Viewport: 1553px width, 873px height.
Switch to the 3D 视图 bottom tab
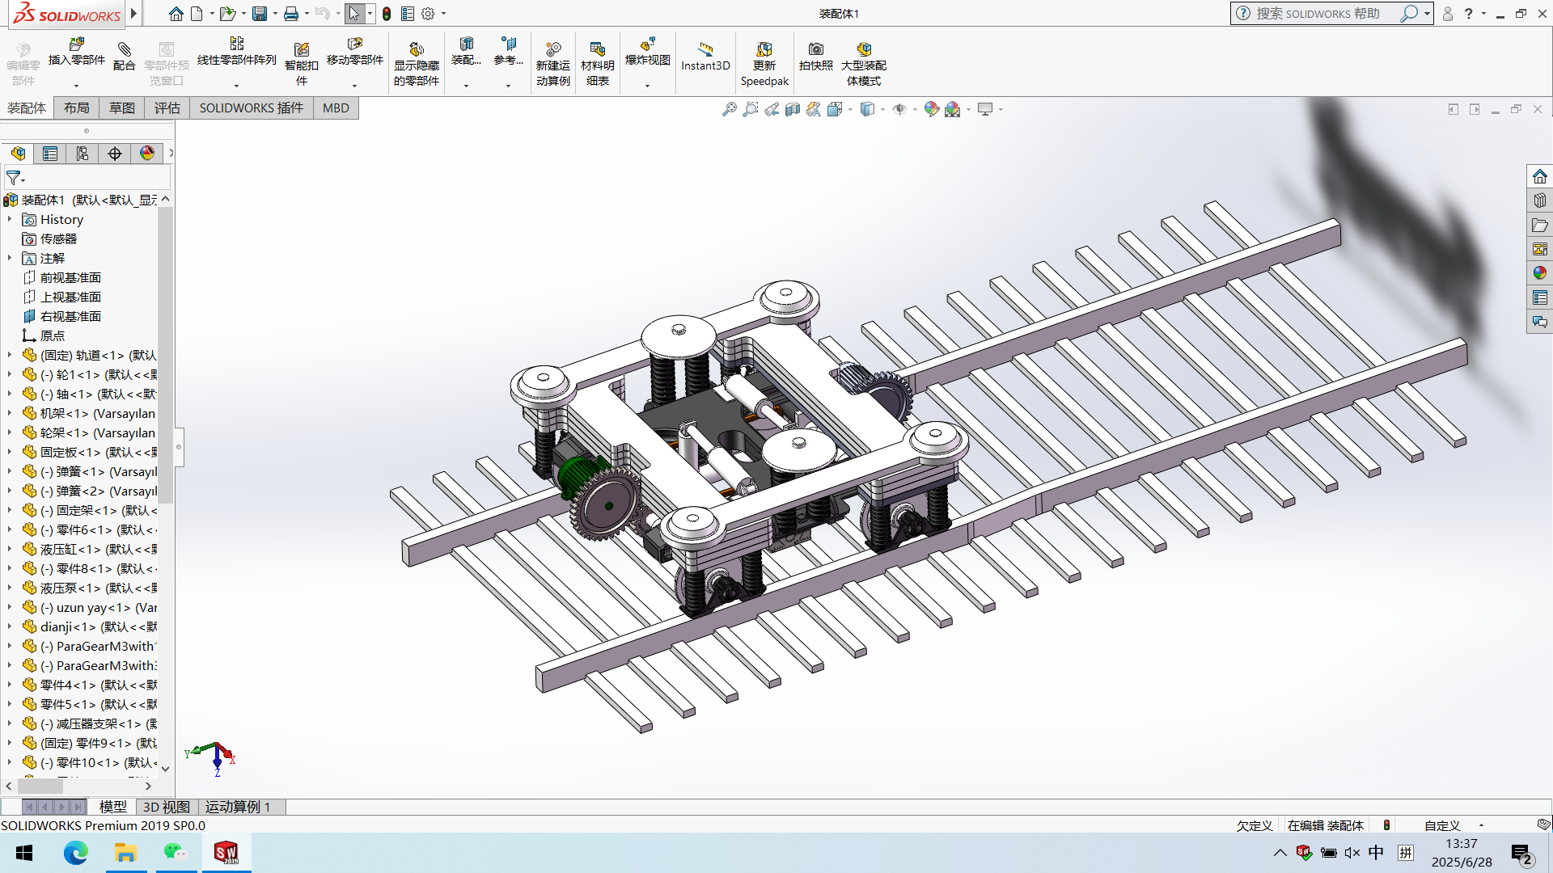click(167, 807)
